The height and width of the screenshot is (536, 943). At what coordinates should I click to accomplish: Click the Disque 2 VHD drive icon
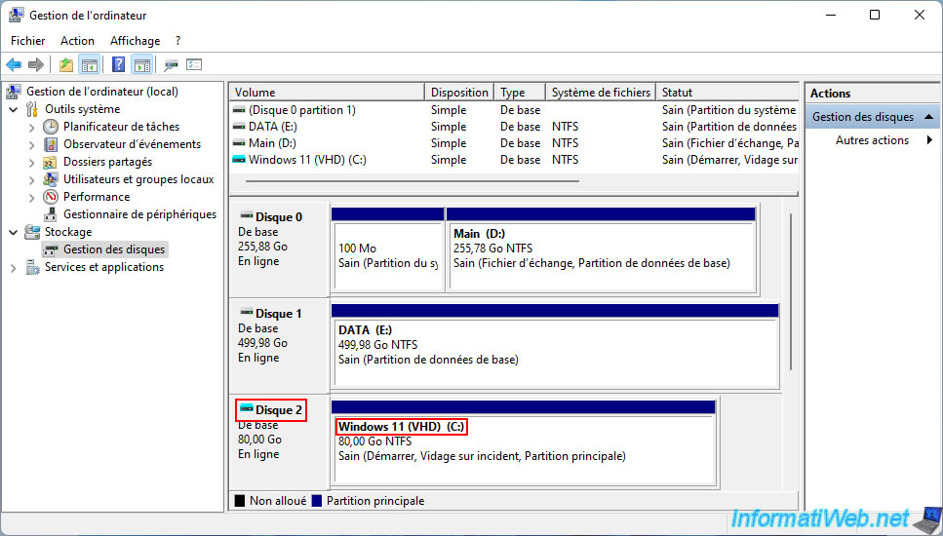246,408
